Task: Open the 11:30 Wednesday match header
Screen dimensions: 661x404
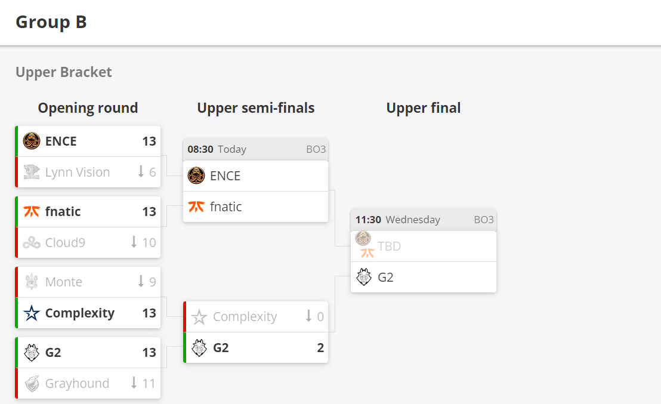Action: [424, 220]
